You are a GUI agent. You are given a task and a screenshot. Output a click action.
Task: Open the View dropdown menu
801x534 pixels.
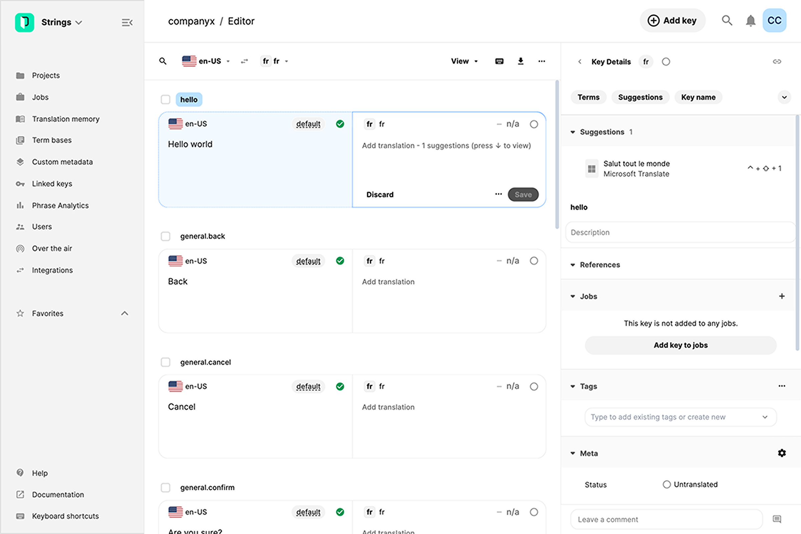[x=464, y=61]
